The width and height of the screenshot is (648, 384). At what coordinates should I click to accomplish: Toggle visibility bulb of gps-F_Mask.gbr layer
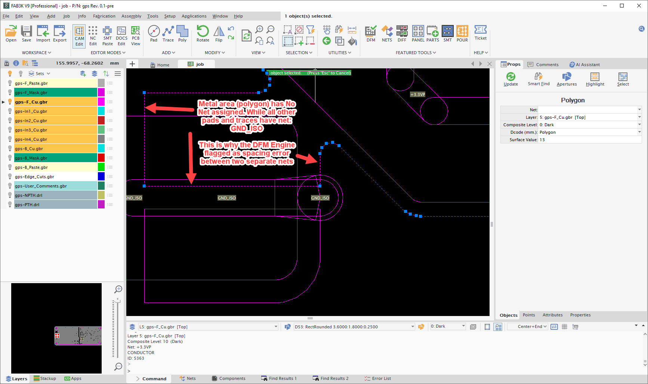click(10, 92)
